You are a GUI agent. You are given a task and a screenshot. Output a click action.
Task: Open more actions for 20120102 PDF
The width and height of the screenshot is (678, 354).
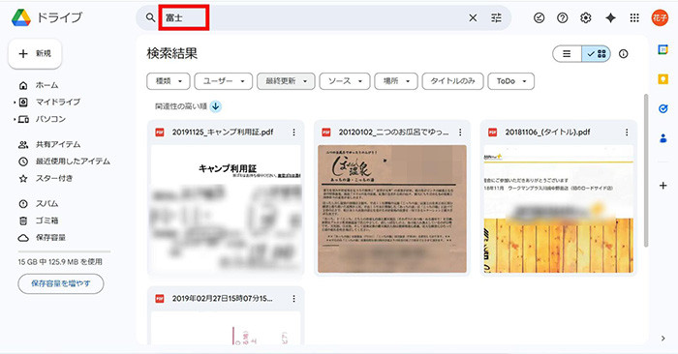[460, 133]
